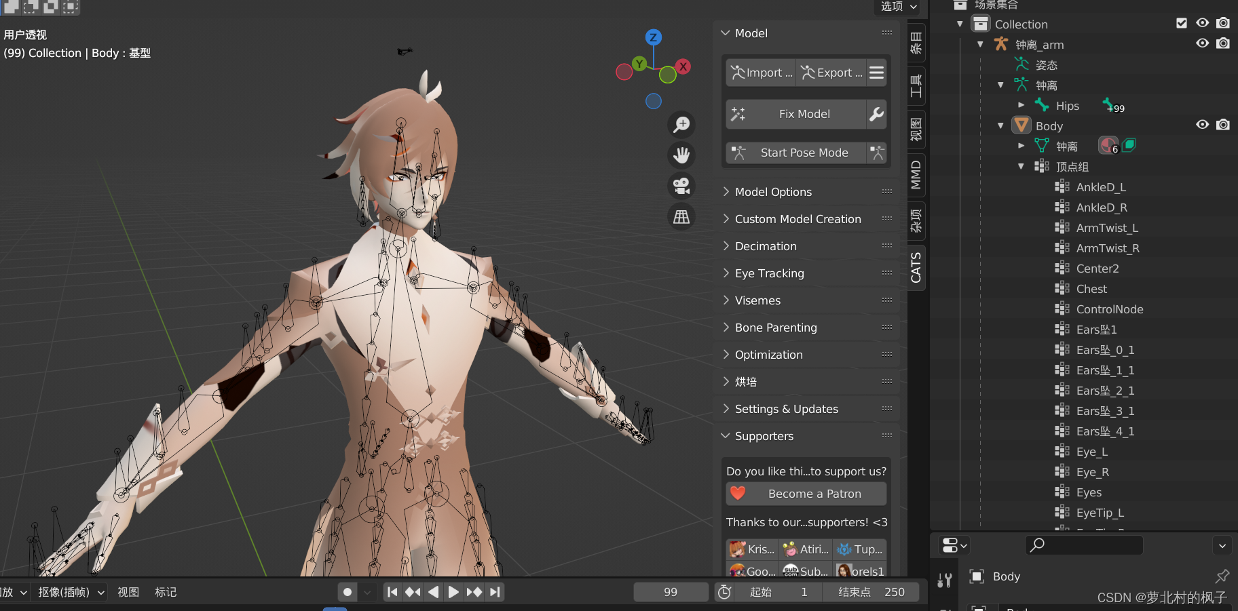
Task: Click the Hips bone icon
Action: pyautogui.click(x=1042, y=105)
